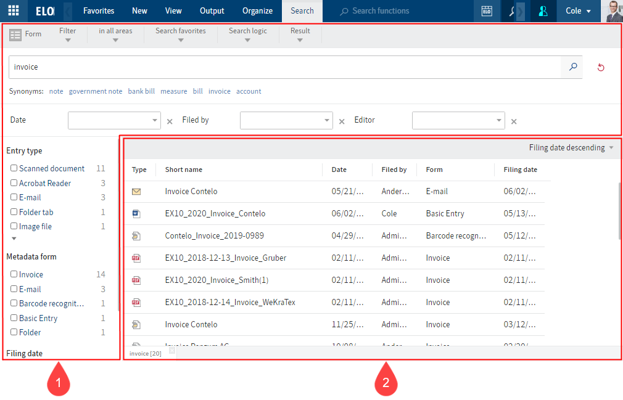This screenshot has width=623, height=400.
Task: Check the Basic Entry metadata form
Action: (x=14, y=318)
